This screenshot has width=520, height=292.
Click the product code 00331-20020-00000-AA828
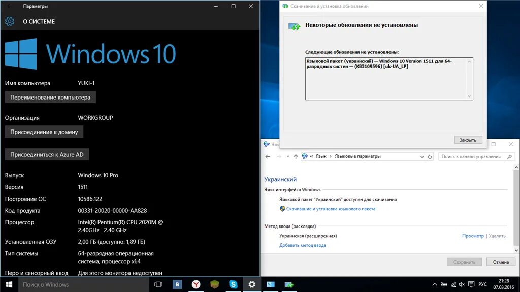112,211
